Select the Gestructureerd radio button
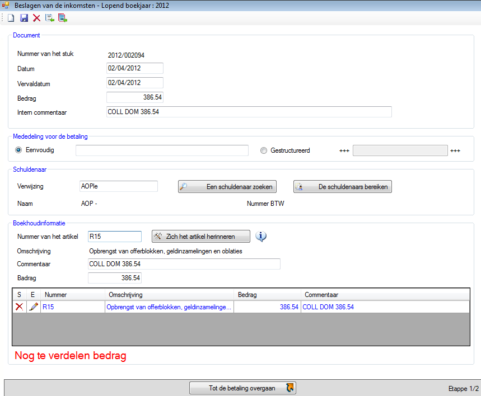This screenshot has width=481, height=396. pyautogui.click(x=264, y=150)
